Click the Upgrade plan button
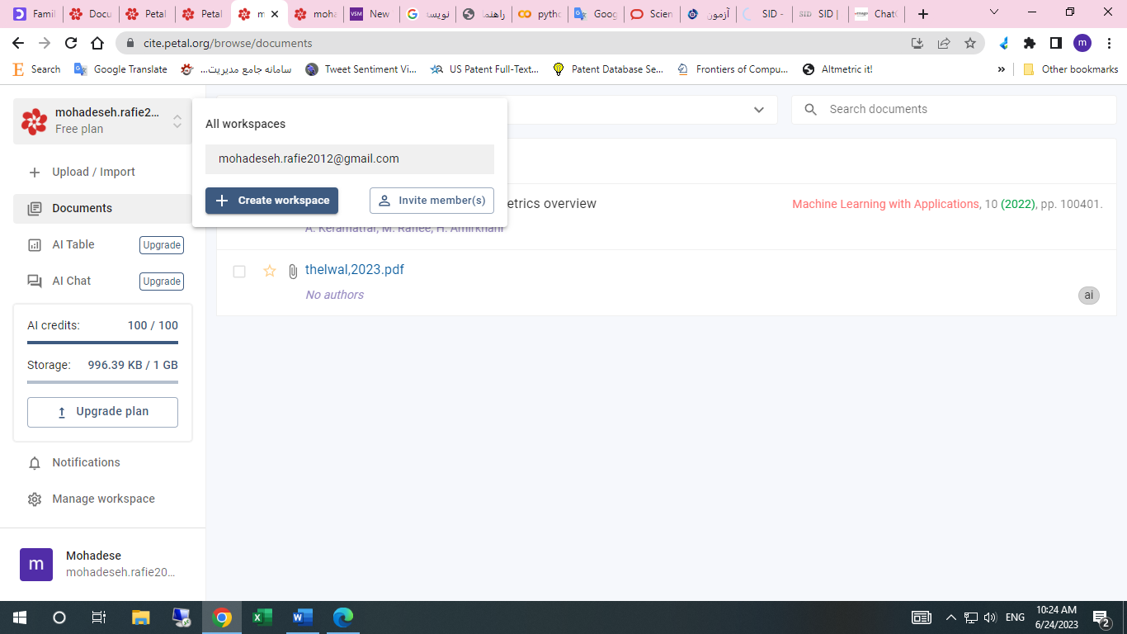 tap(102, 412)
